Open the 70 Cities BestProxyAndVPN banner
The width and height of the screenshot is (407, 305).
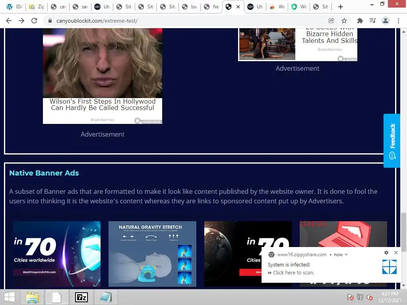(57, 254)
